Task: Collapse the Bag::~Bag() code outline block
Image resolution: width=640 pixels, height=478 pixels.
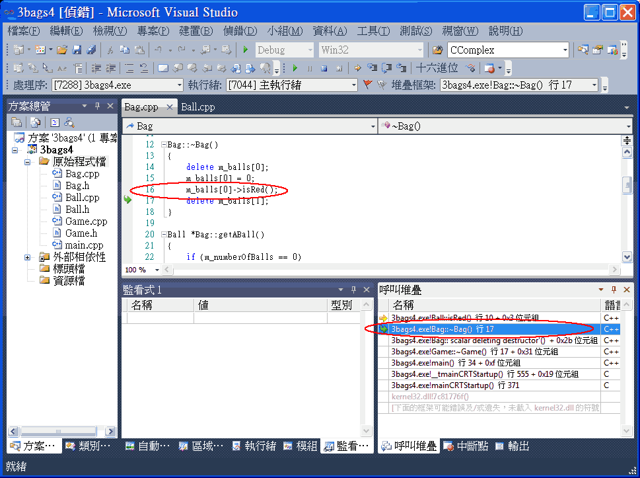Action: (164, 145)
